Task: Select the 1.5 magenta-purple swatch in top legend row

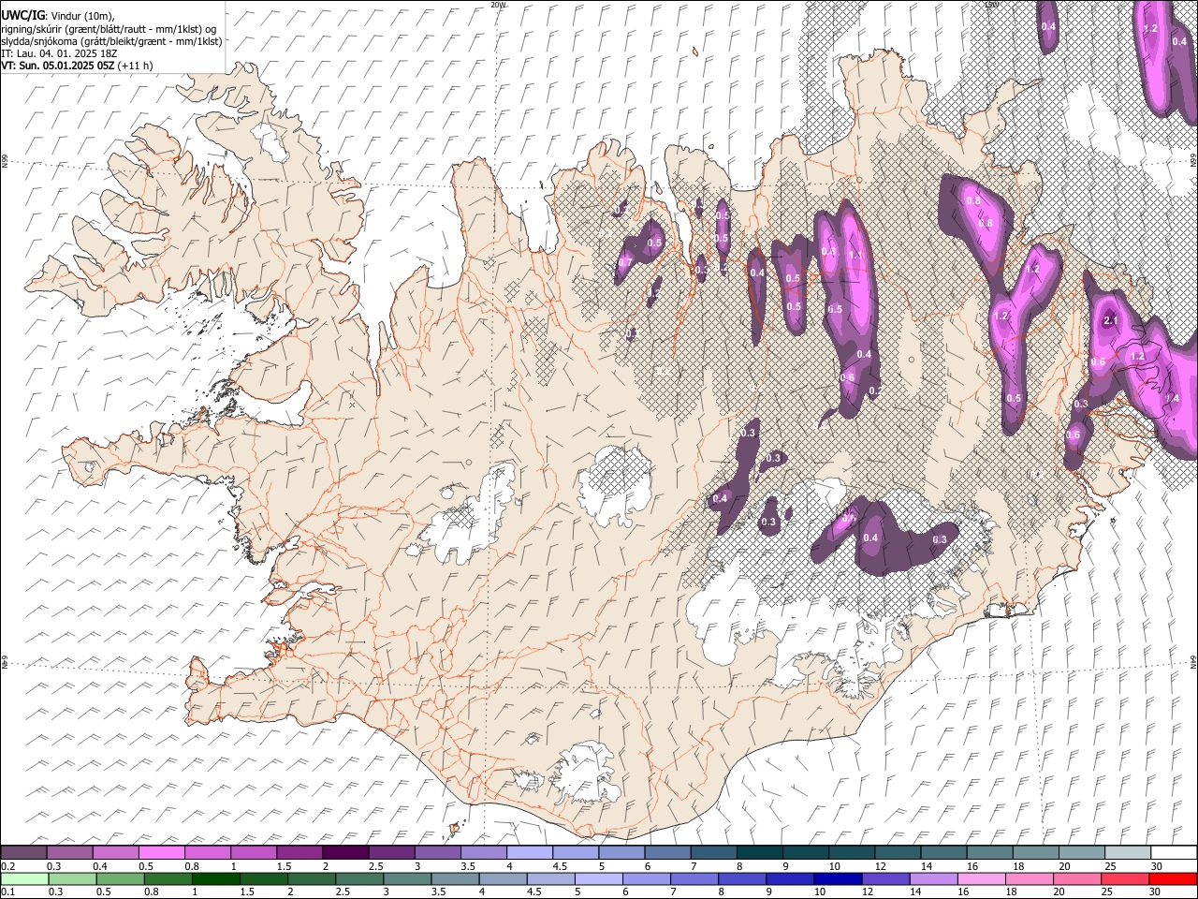Action: [299, 853]
